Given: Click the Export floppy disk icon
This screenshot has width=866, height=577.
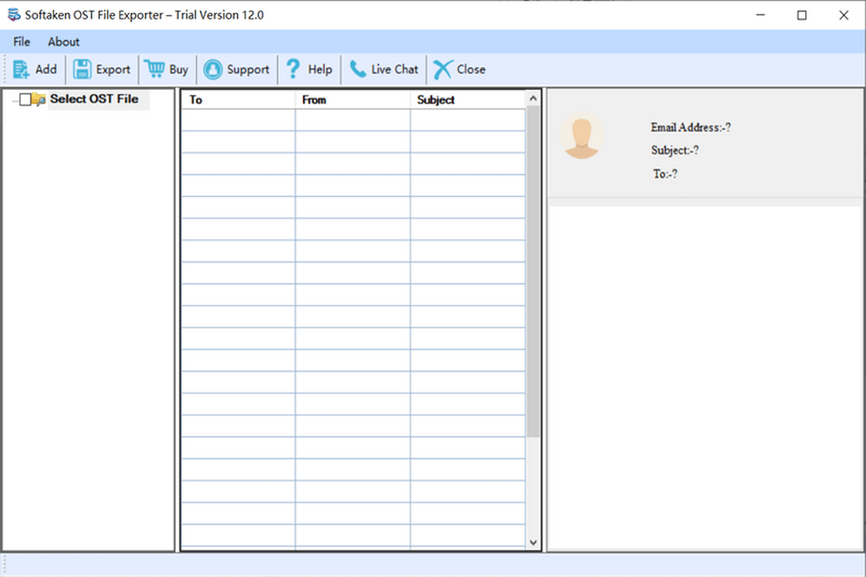Looking at the screenshot, I should coord(82,69).
